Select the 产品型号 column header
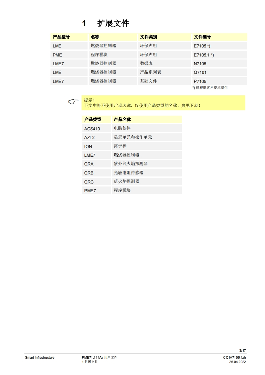The height and width of the screenshot is (375, 265). tap(61, 37)
